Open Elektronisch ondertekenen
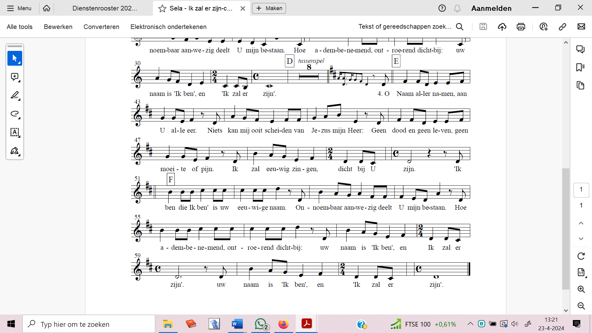This screenshot has width=592, height=333. point(168,27)
